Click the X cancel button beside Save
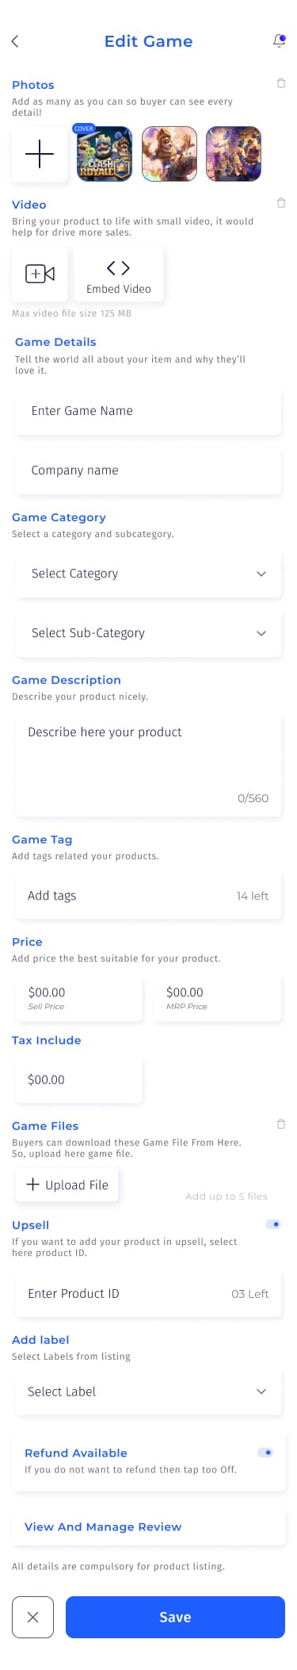The width and height of the screenshot is (297, 1670). tap(32, 1617)
